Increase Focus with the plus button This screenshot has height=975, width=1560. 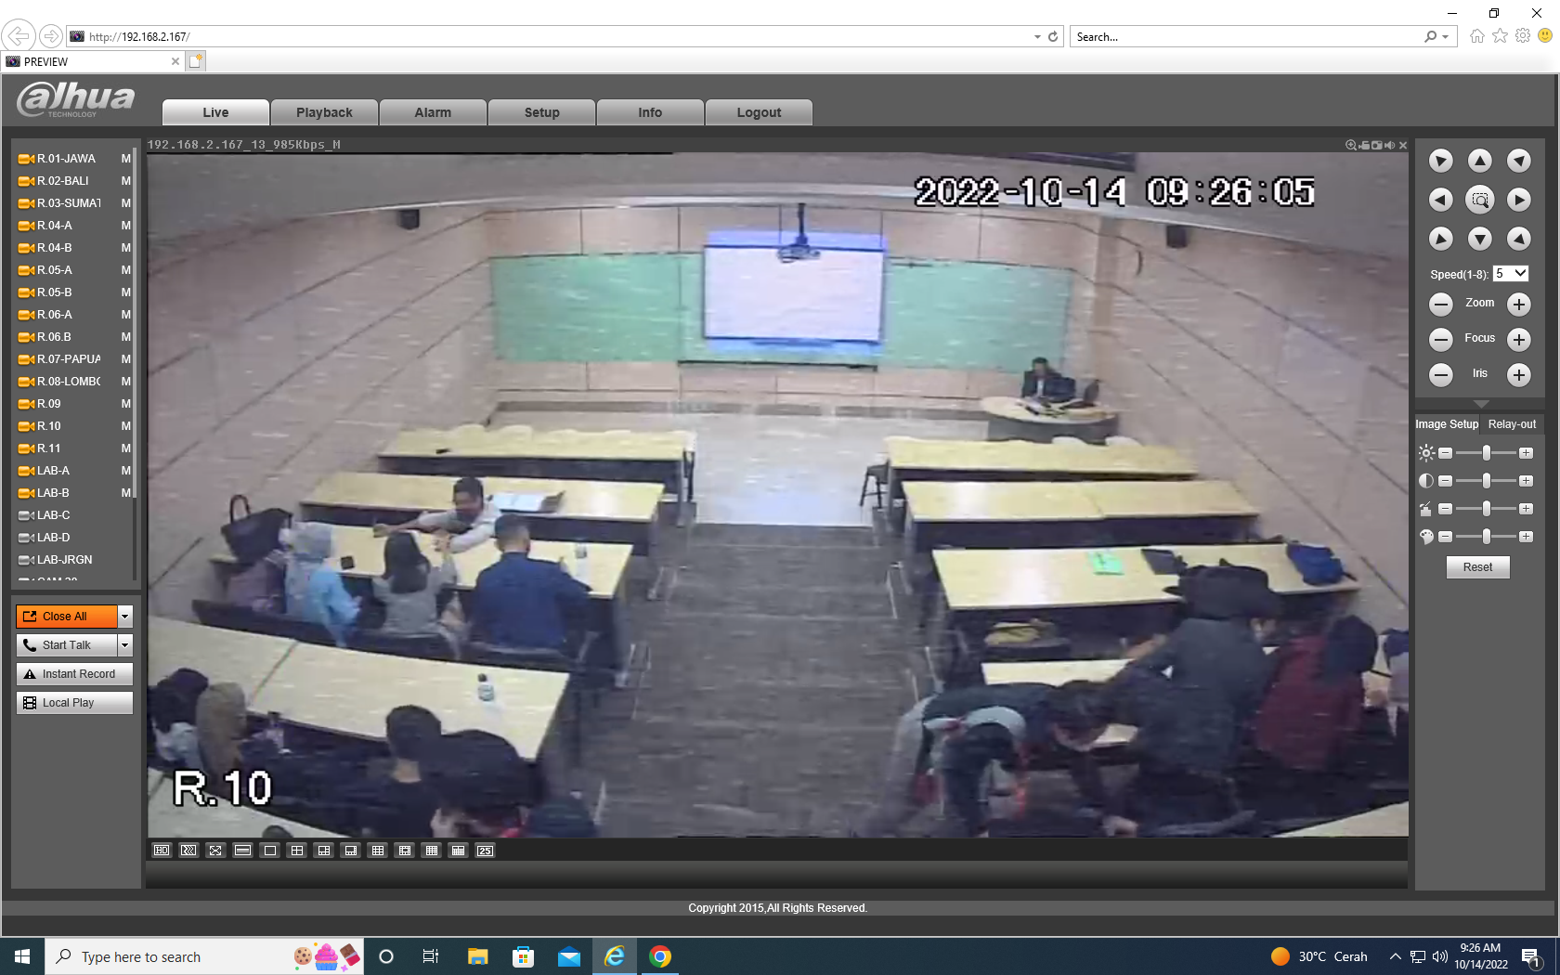pos(1518,339)
